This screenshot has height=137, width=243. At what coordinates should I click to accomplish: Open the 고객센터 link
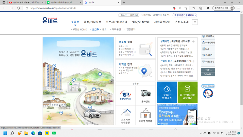(x=157, y=15)
